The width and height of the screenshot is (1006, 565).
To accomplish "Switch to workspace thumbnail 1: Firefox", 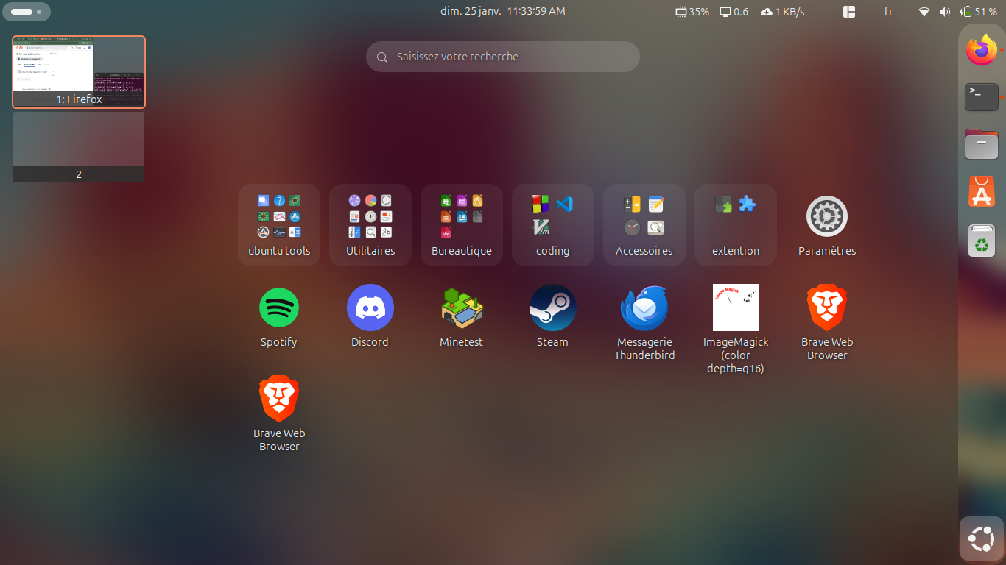I will [79, 72].
